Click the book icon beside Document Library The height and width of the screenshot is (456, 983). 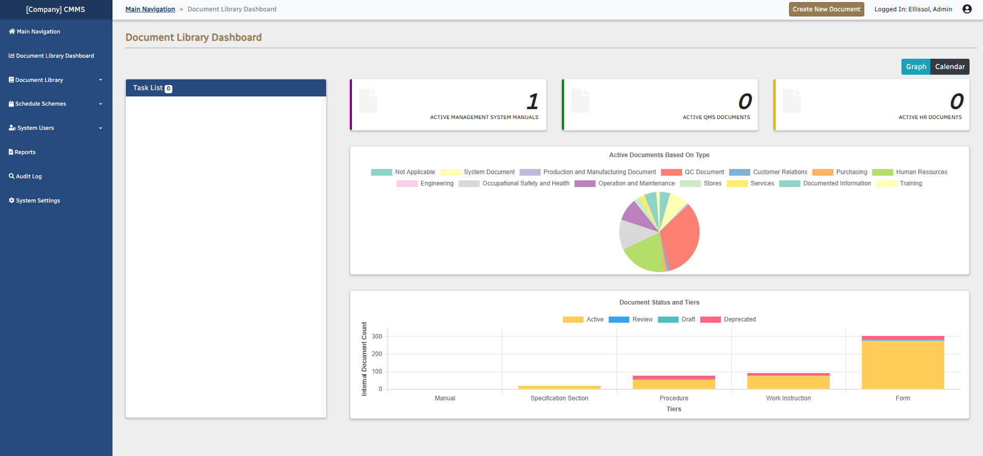pyautogui.click(x=11, y=80)
